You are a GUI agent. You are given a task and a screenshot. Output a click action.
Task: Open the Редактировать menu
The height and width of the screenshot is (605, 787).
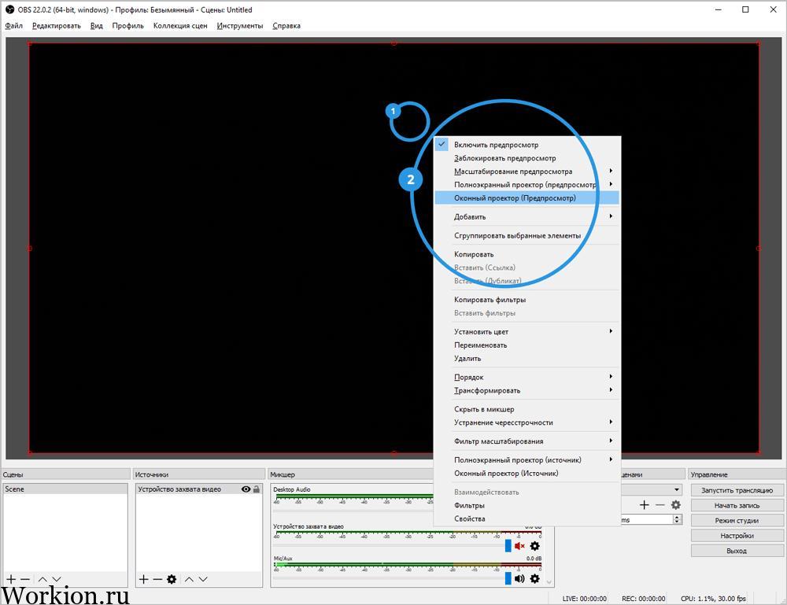pos(57,26)
